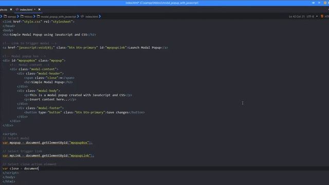Viewport: 329px width, 185px height.
Task: Click 'javascript:void(0);' href value
Action: click(x=36, y=48)
